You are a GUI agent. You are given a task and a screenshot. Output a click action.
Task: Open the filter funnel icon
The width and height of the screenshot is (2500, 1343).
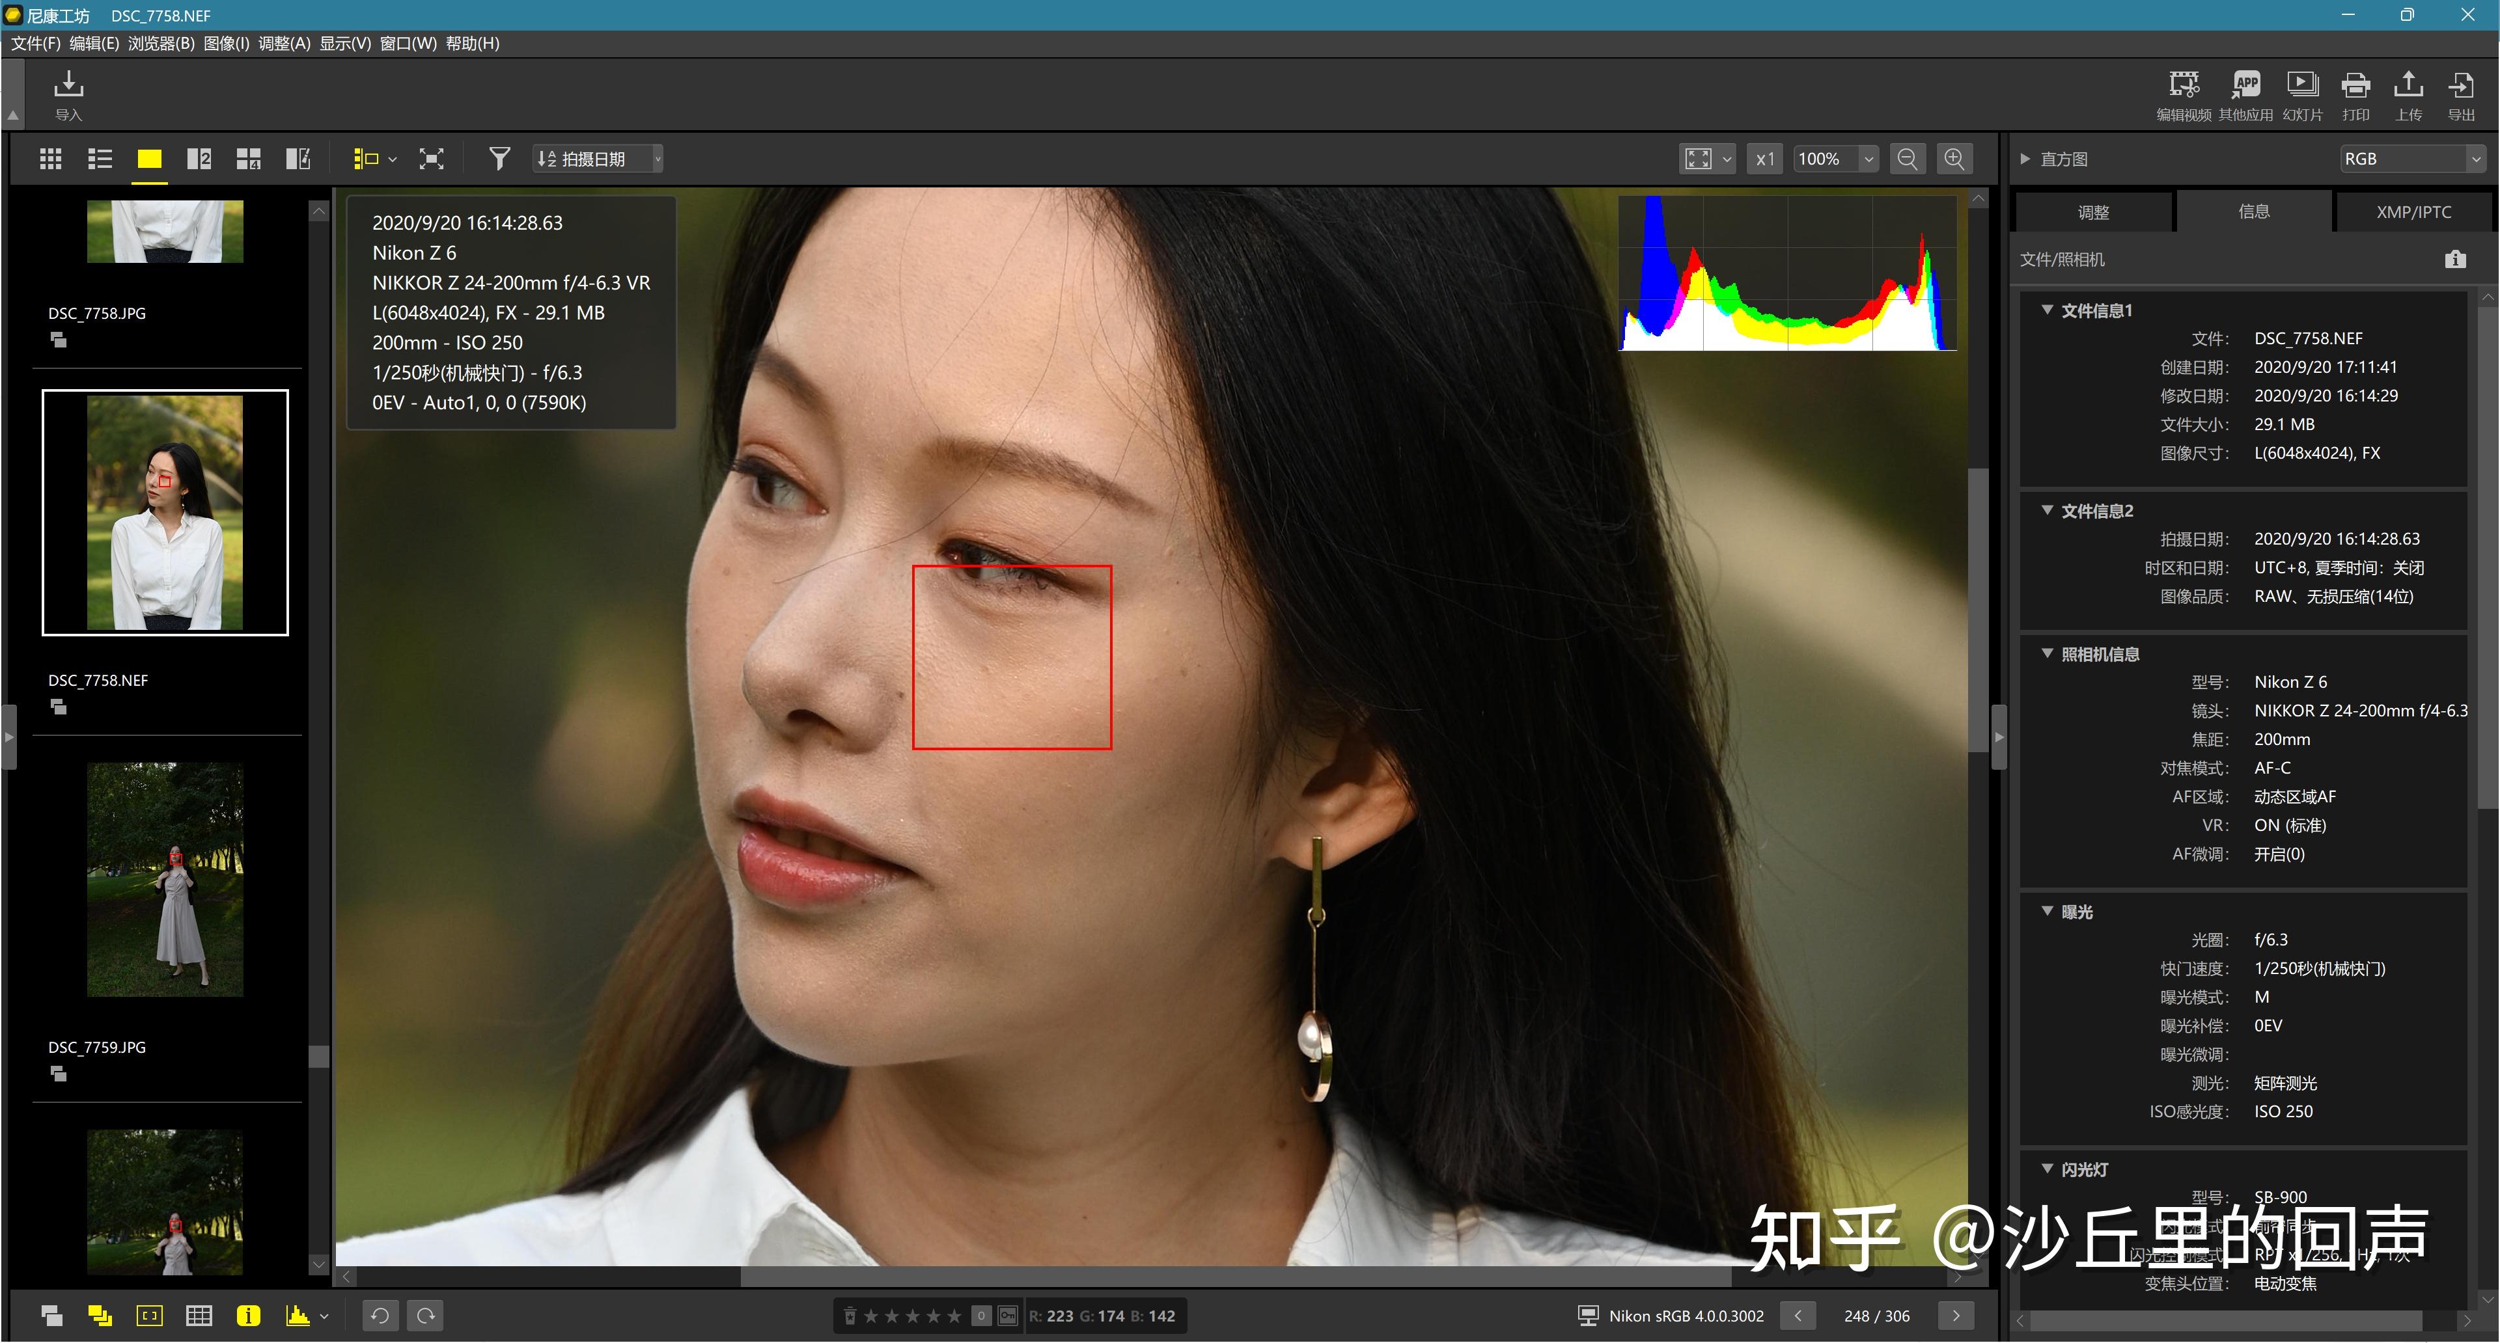tap(499, 159)
